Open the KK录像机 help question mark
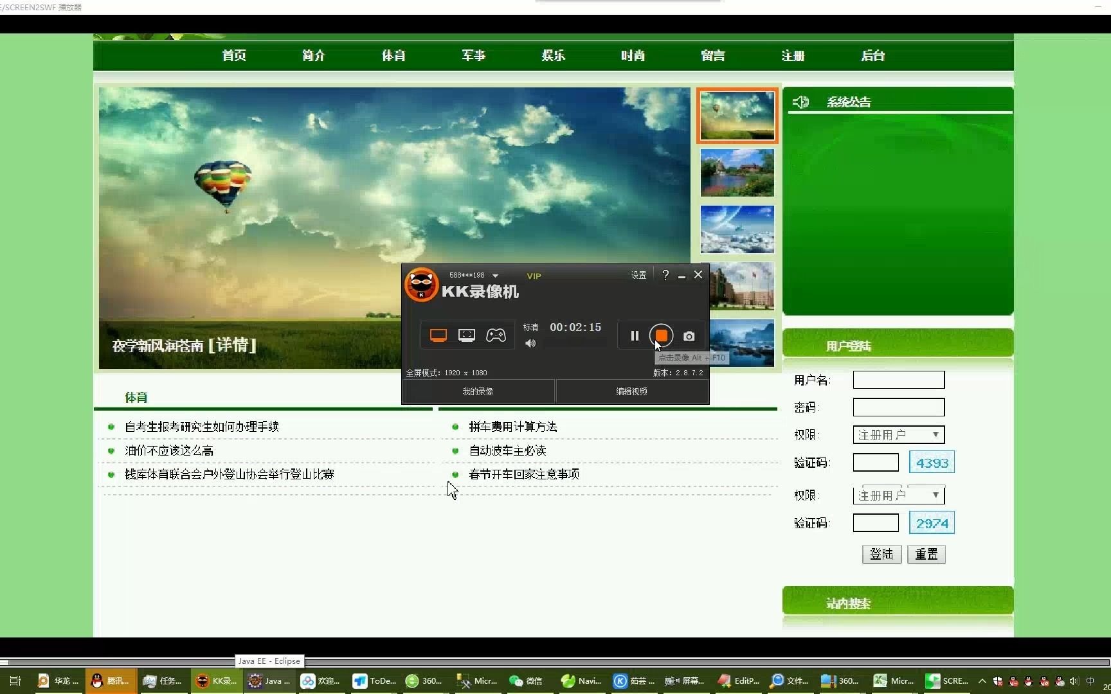Screen dimensions: 1111x694 coord(665,275)
